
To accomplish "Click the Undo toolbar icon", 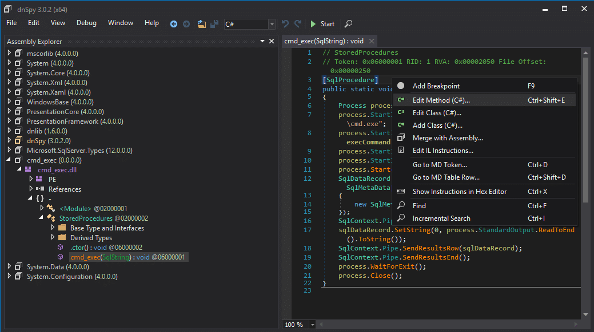I will [x=285, y=24].
